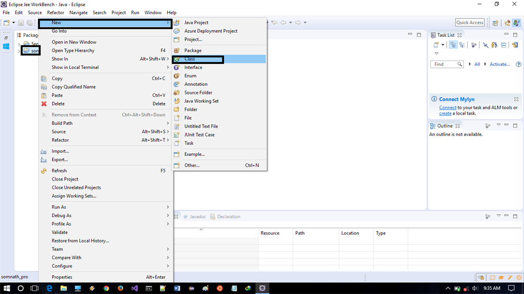The height and width of the screenshot is (294, 524).
Task: Click the Last Edit Location toolbar icon
Action: (274, 22)
